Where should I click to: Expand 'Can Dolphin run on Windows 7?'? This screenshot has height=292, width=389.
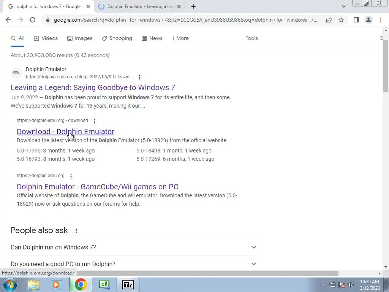[134, 247]
